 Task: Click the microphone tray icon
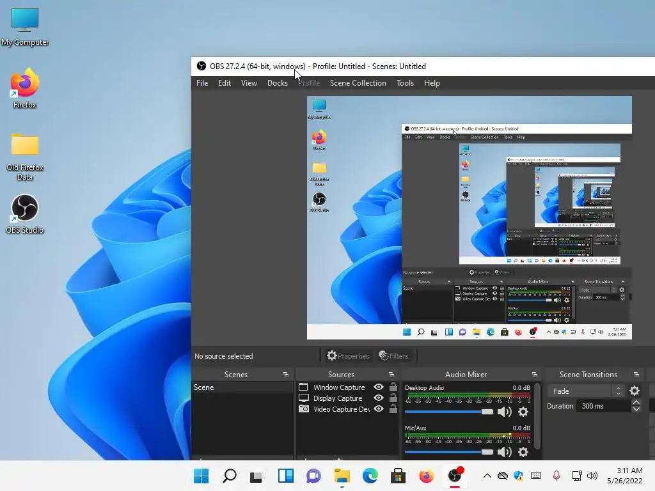point(556,476)
